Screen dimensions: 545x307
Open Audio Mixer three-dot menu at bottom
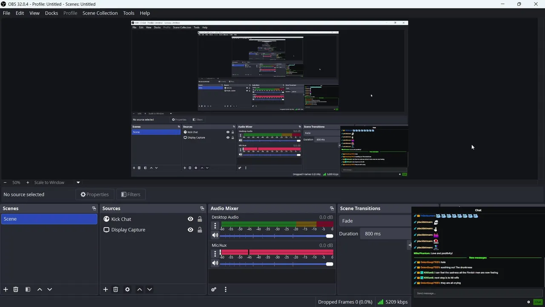point(226,289)
